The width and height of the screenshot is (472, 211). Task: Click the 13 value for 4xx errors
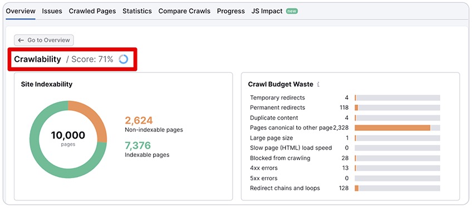point(346,168)
